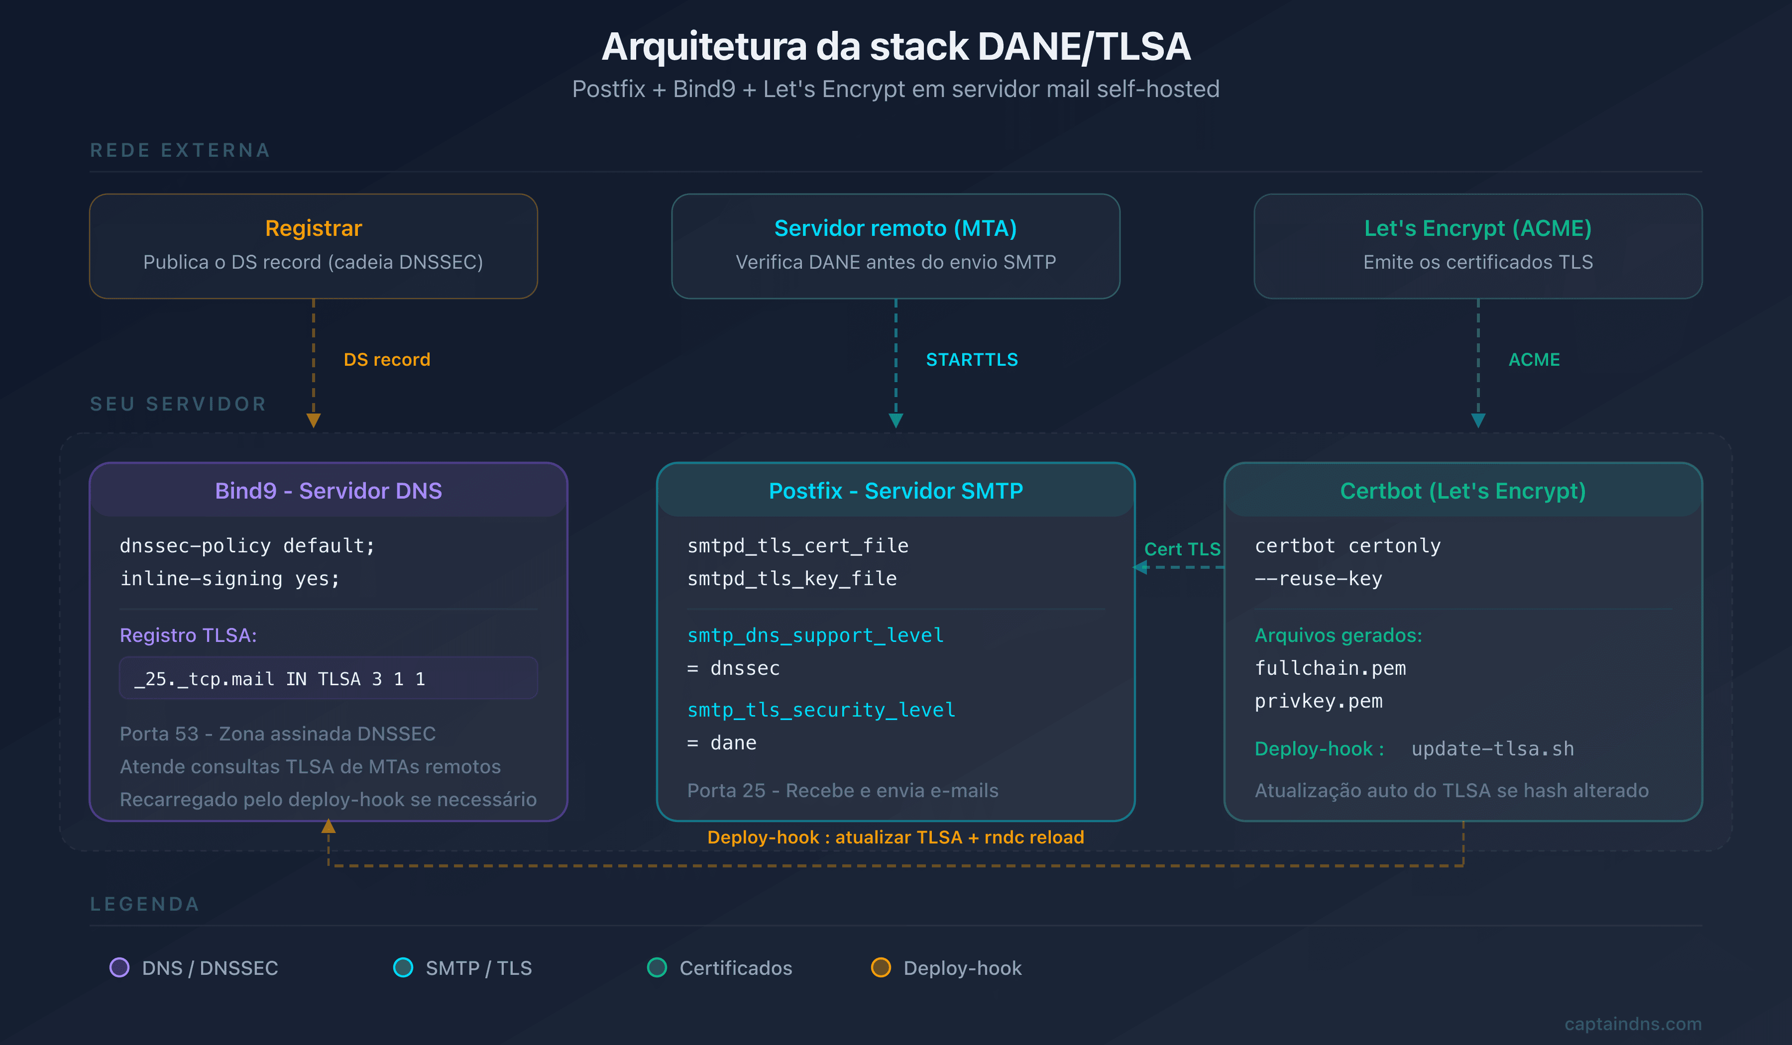Select the 'Servidor remoto (MTA)' heading
Image resolution: width=1792 pixels, height=1045 pixels.
pos(896,228)
